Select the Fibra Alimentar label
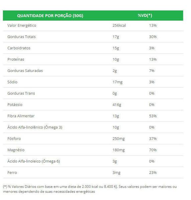The width and height of the screenshot is (191, 200). (x=21, y=116)
